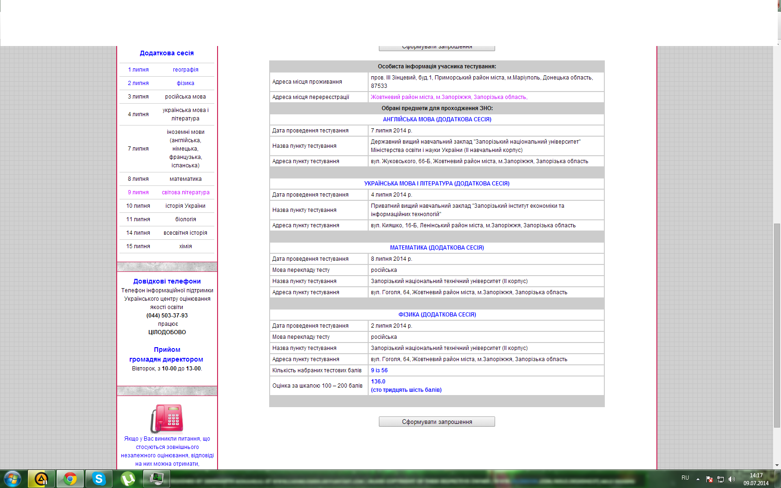Click the RU language indicator
The image size is (781, 488).
pos(685,478)
